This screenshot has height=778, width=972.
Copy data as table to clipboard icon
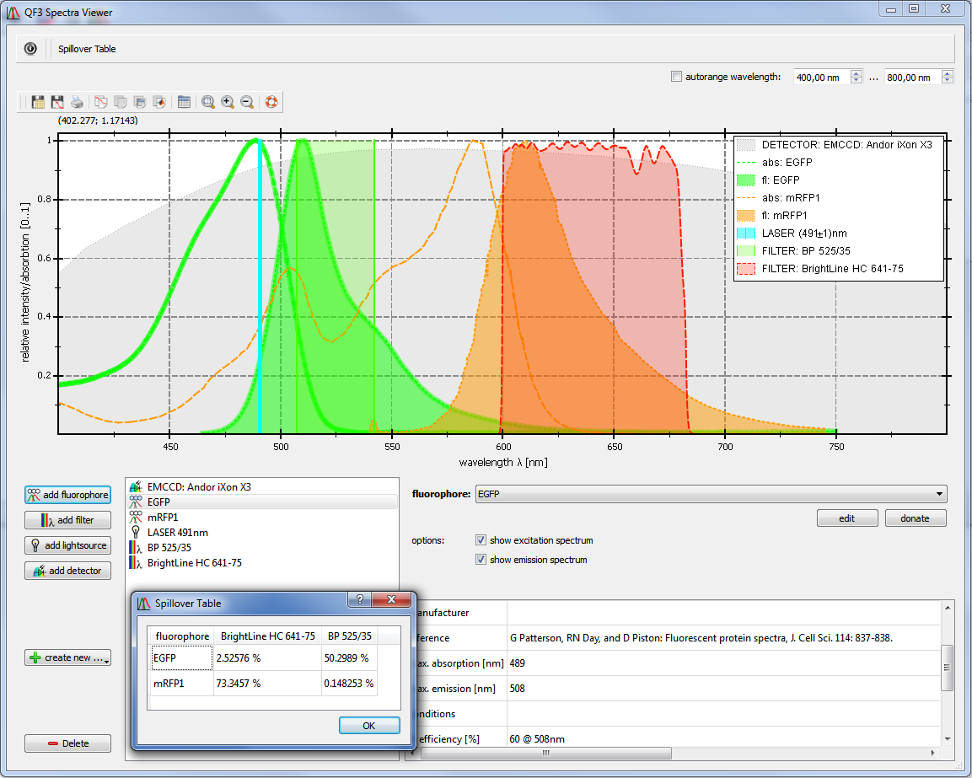[139, 102]
